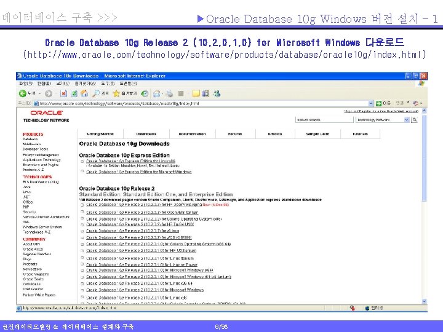Open the dropdown of the icon right of Links
The height and width of the screenshot is (332, 443).
point(421,104)
